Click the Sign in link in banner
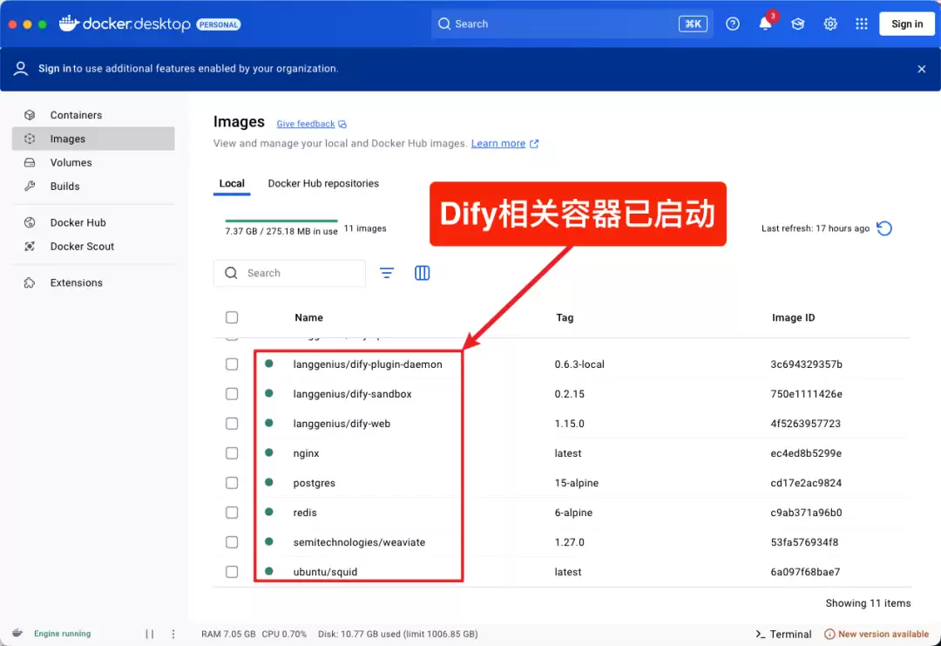Viewport: 941px width, 646px height. [55, 69]
